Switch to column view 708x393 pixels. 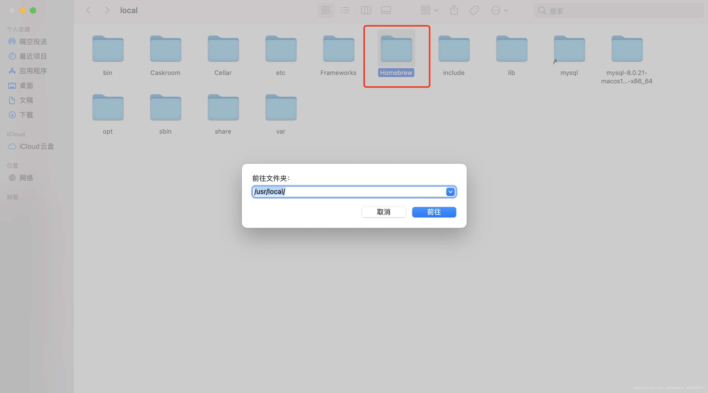coord(366,10)
